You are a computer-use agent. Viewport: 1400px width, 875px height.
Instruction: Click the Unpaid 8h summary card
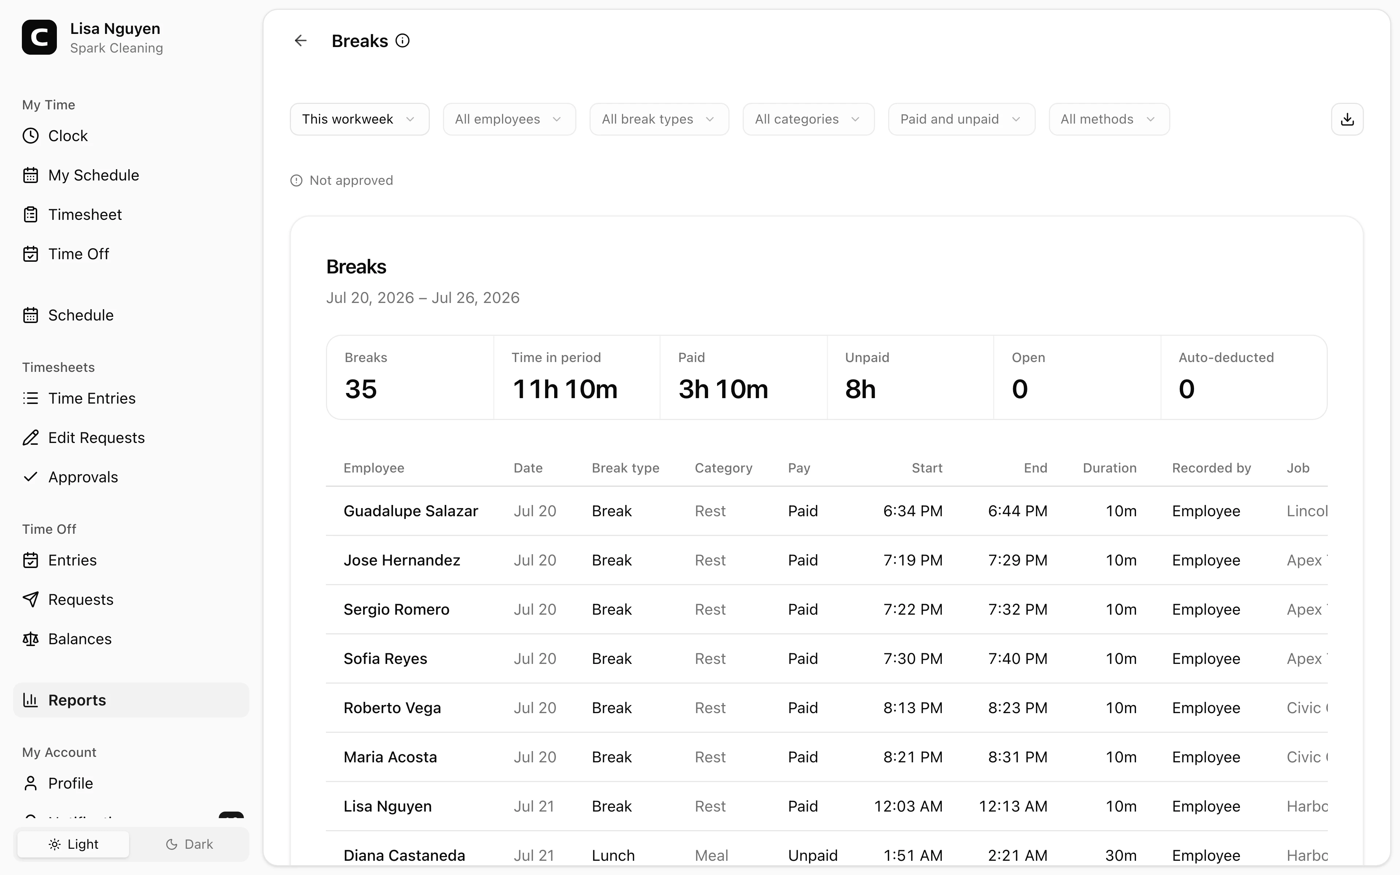point(911,378)
